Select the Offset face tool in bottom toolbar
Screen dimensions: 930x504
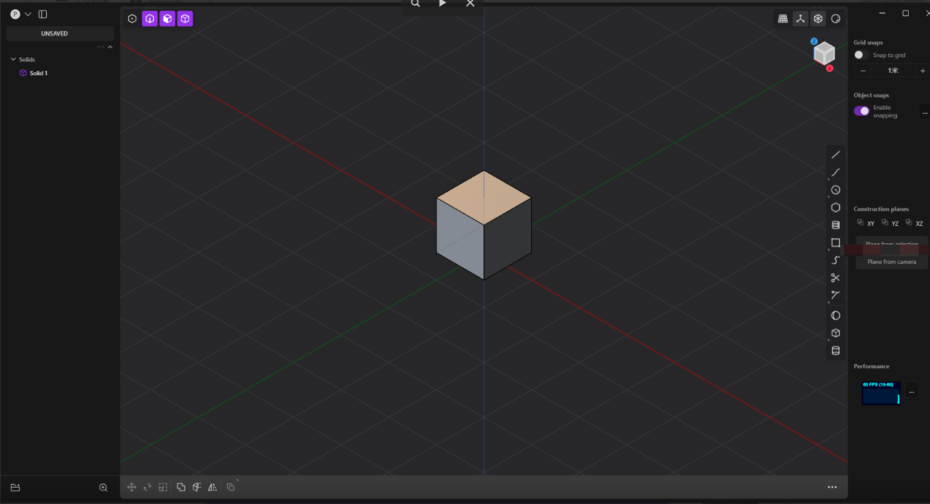click(197, 487)
